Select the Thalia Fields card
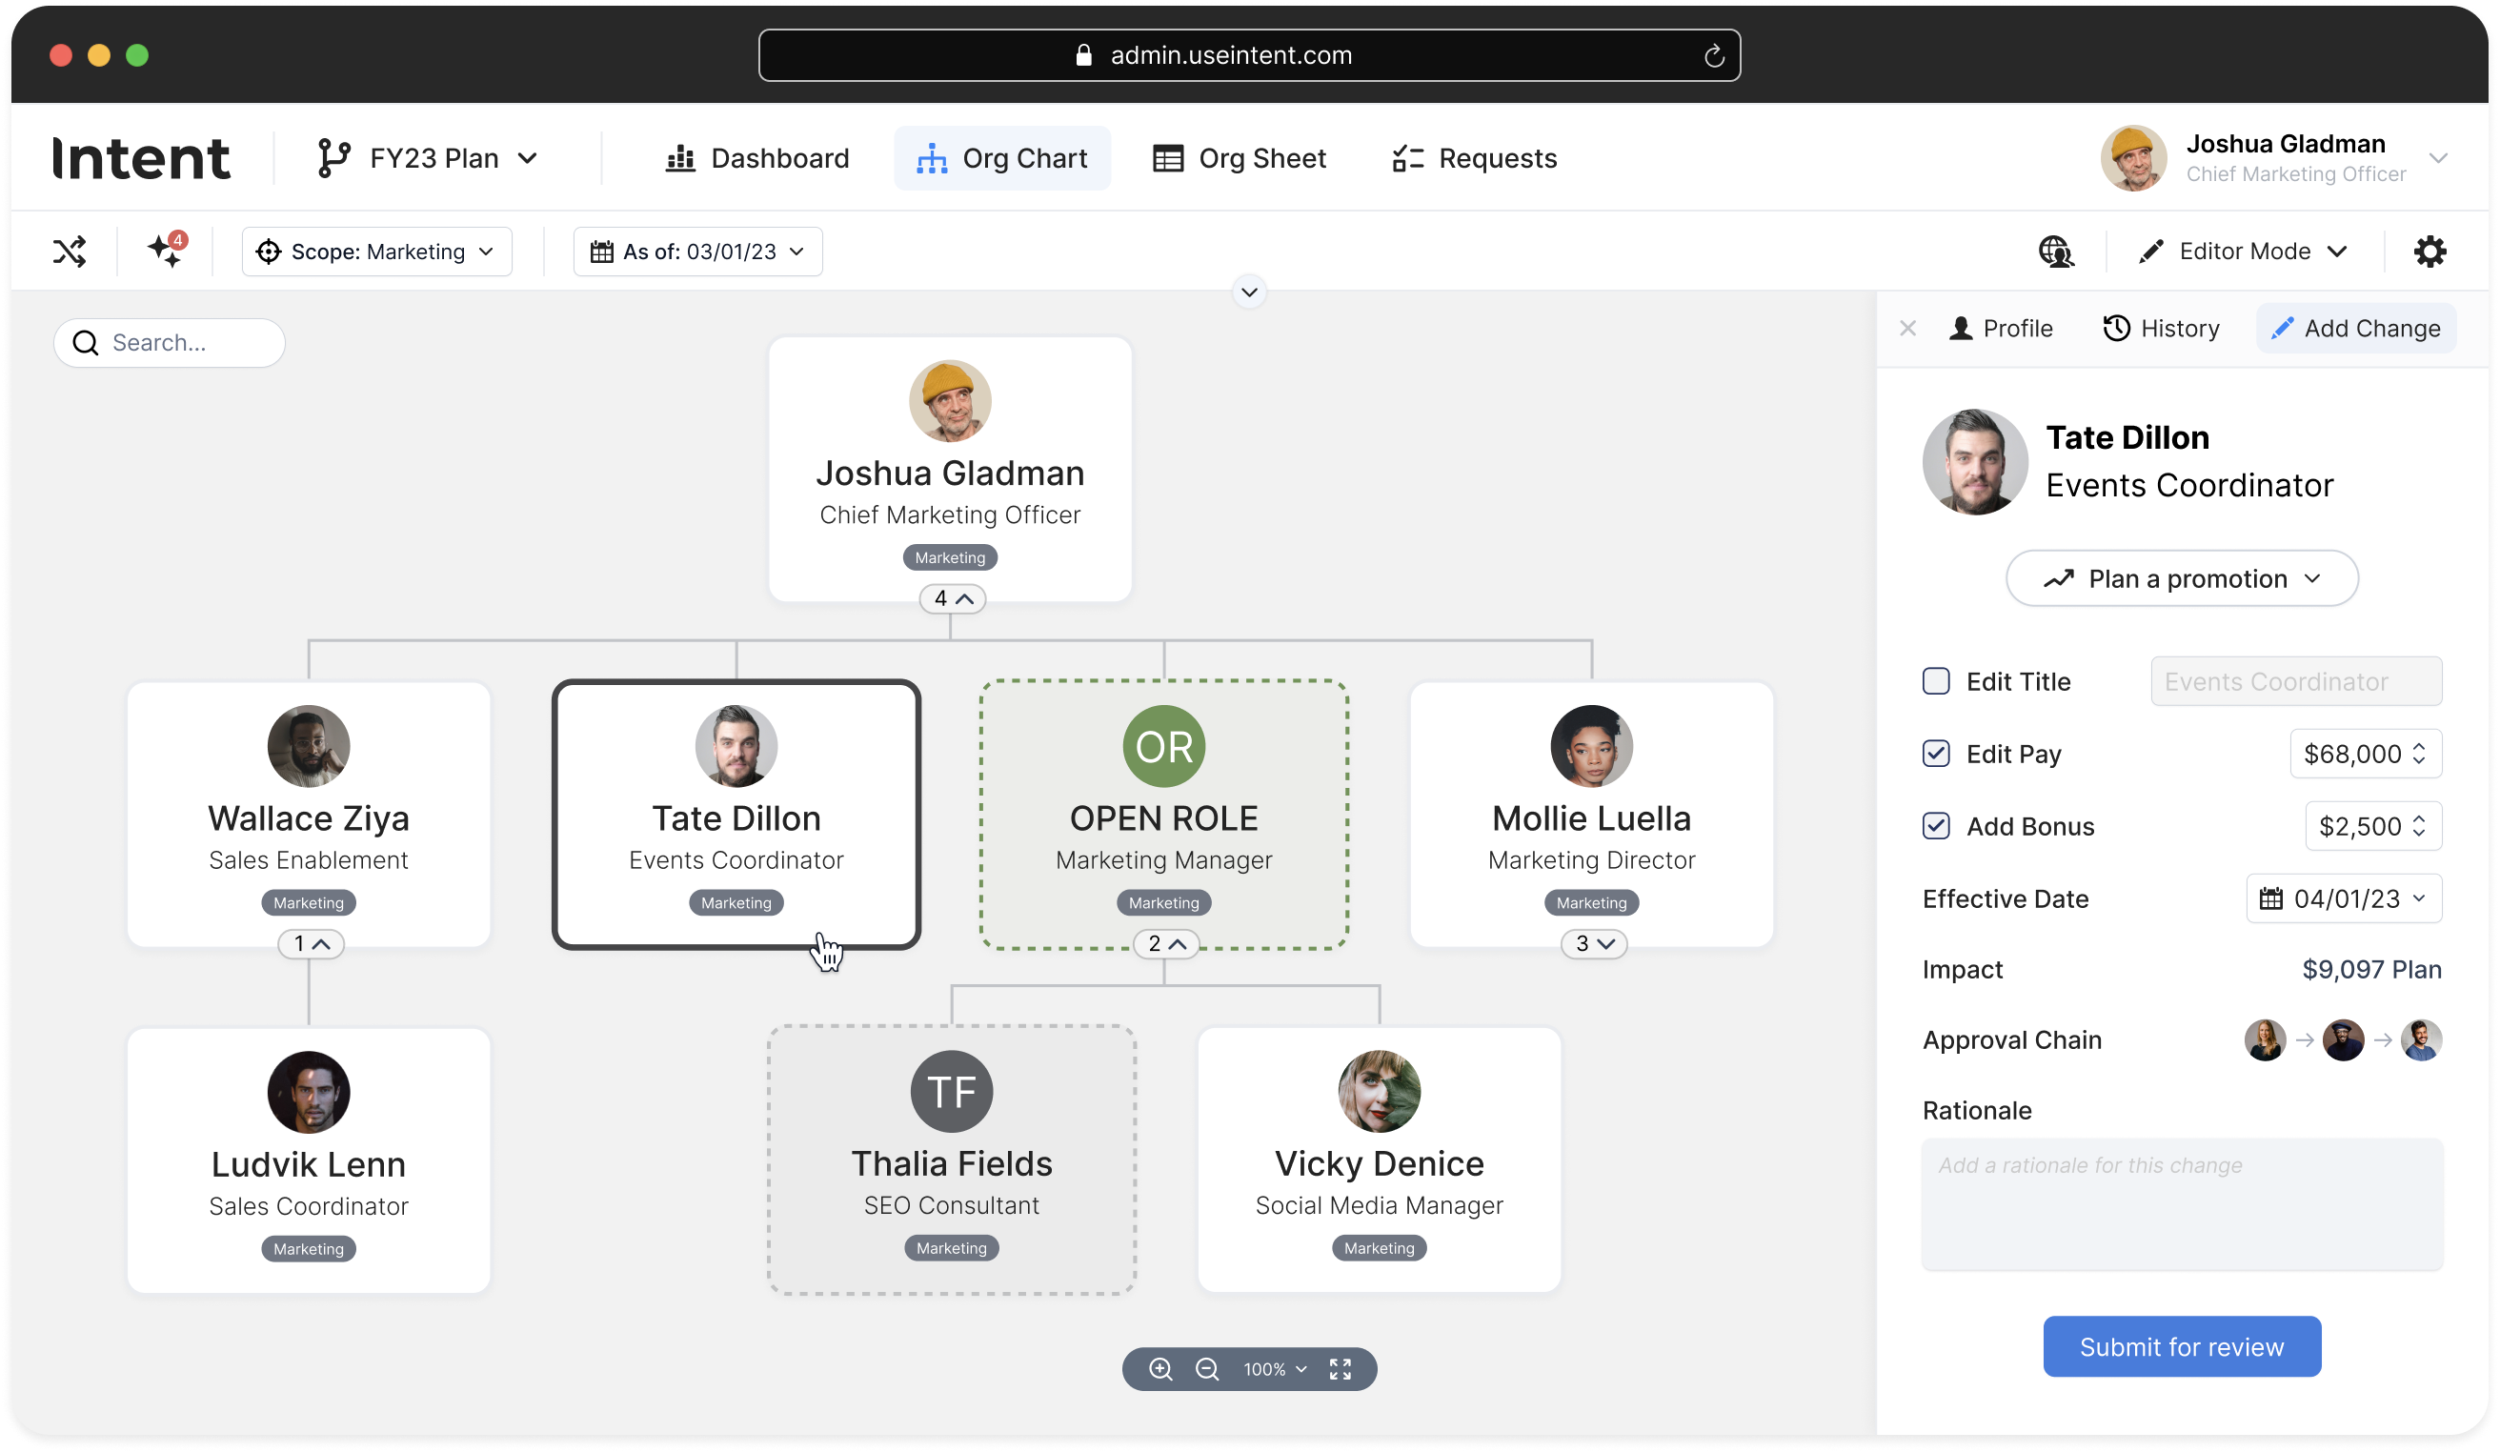Screen dimensions: 2500x1452 tap(952, 1160)
